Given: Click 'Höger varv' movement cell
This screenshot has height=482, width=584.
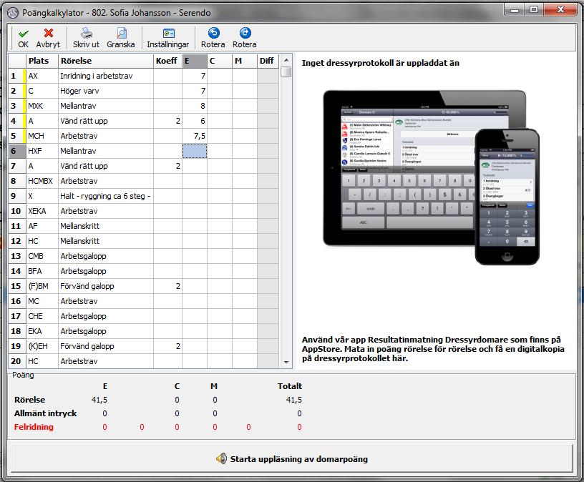Looking at the screenshot, I should 106,91.
